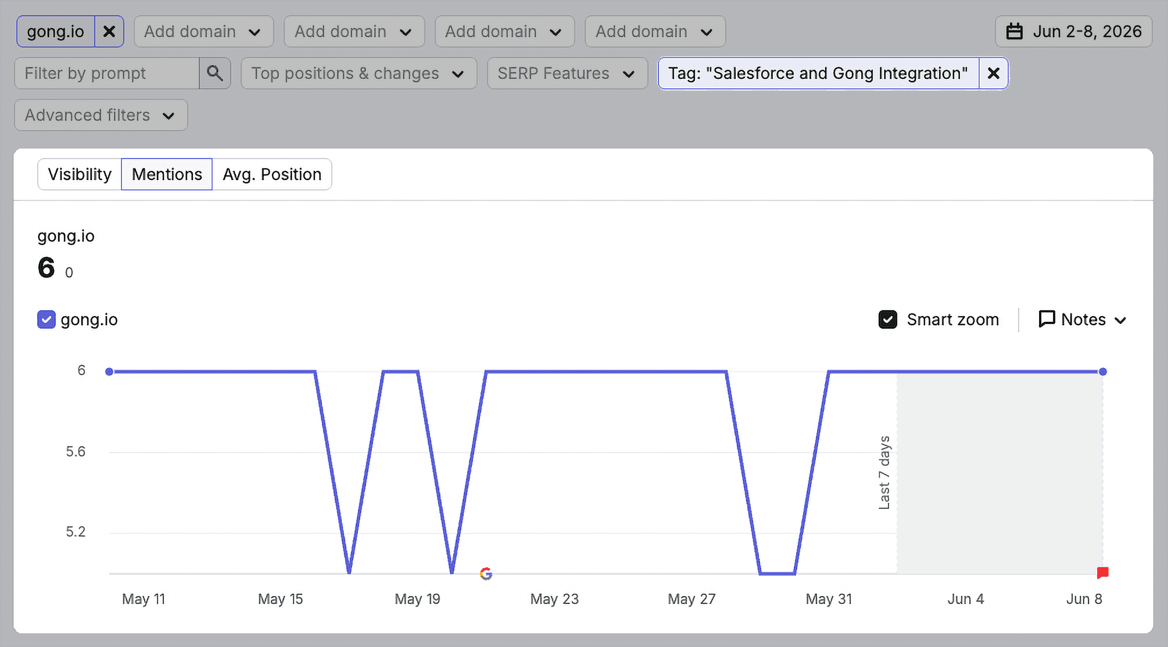This screenshot has width=1168, height=647.
Task: Expand the SERP Features filter
Action: pyautogui.click(x=567, y=73)
